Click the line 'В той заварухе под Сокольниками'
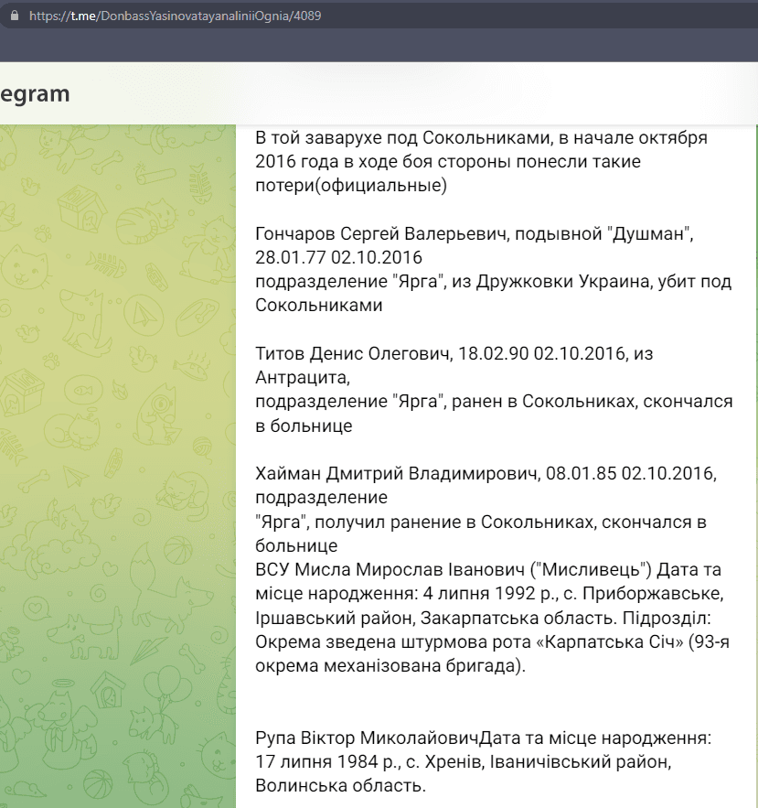The width and height of the screenshot is (758, 808). [x=481, y=138]
